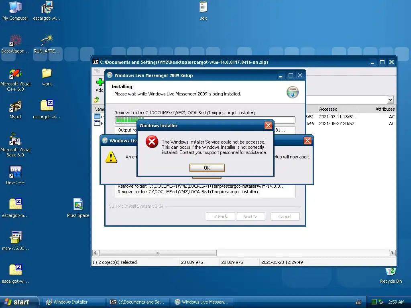The width and height of the screenshot is (411, 308).
Task: Launch Dev-C++ desktop shortcut
Action: (x=15, y=175)
